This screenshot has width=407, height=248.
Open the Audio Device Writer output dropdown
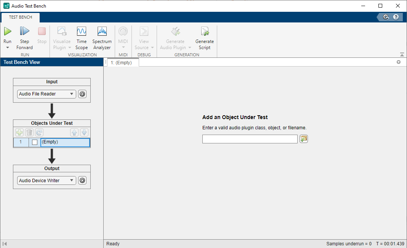pos(46,181)
